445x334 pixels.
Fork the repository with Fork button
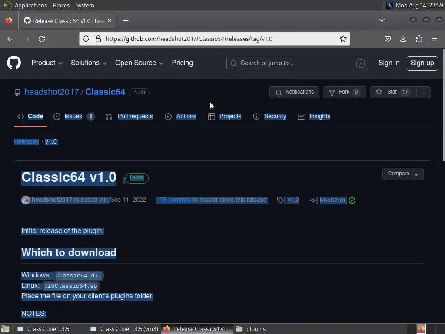(344, 92)
